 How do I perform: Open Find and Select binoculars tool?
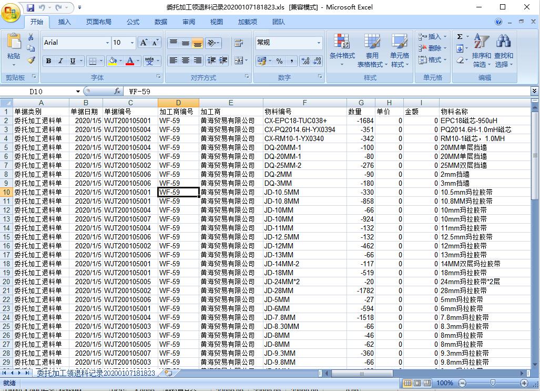(503, 51)
